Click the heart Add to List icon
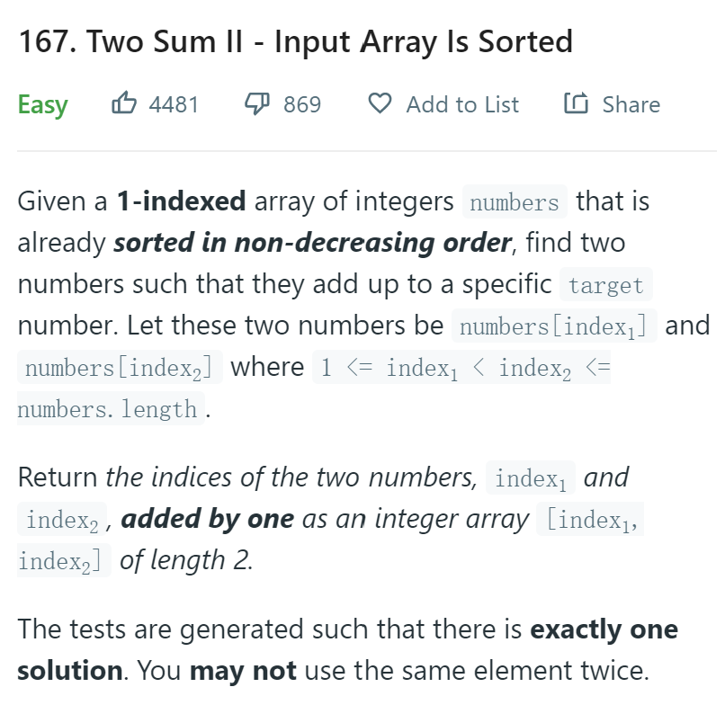Screen dimensions: 725x705 (x=380, y=103)
